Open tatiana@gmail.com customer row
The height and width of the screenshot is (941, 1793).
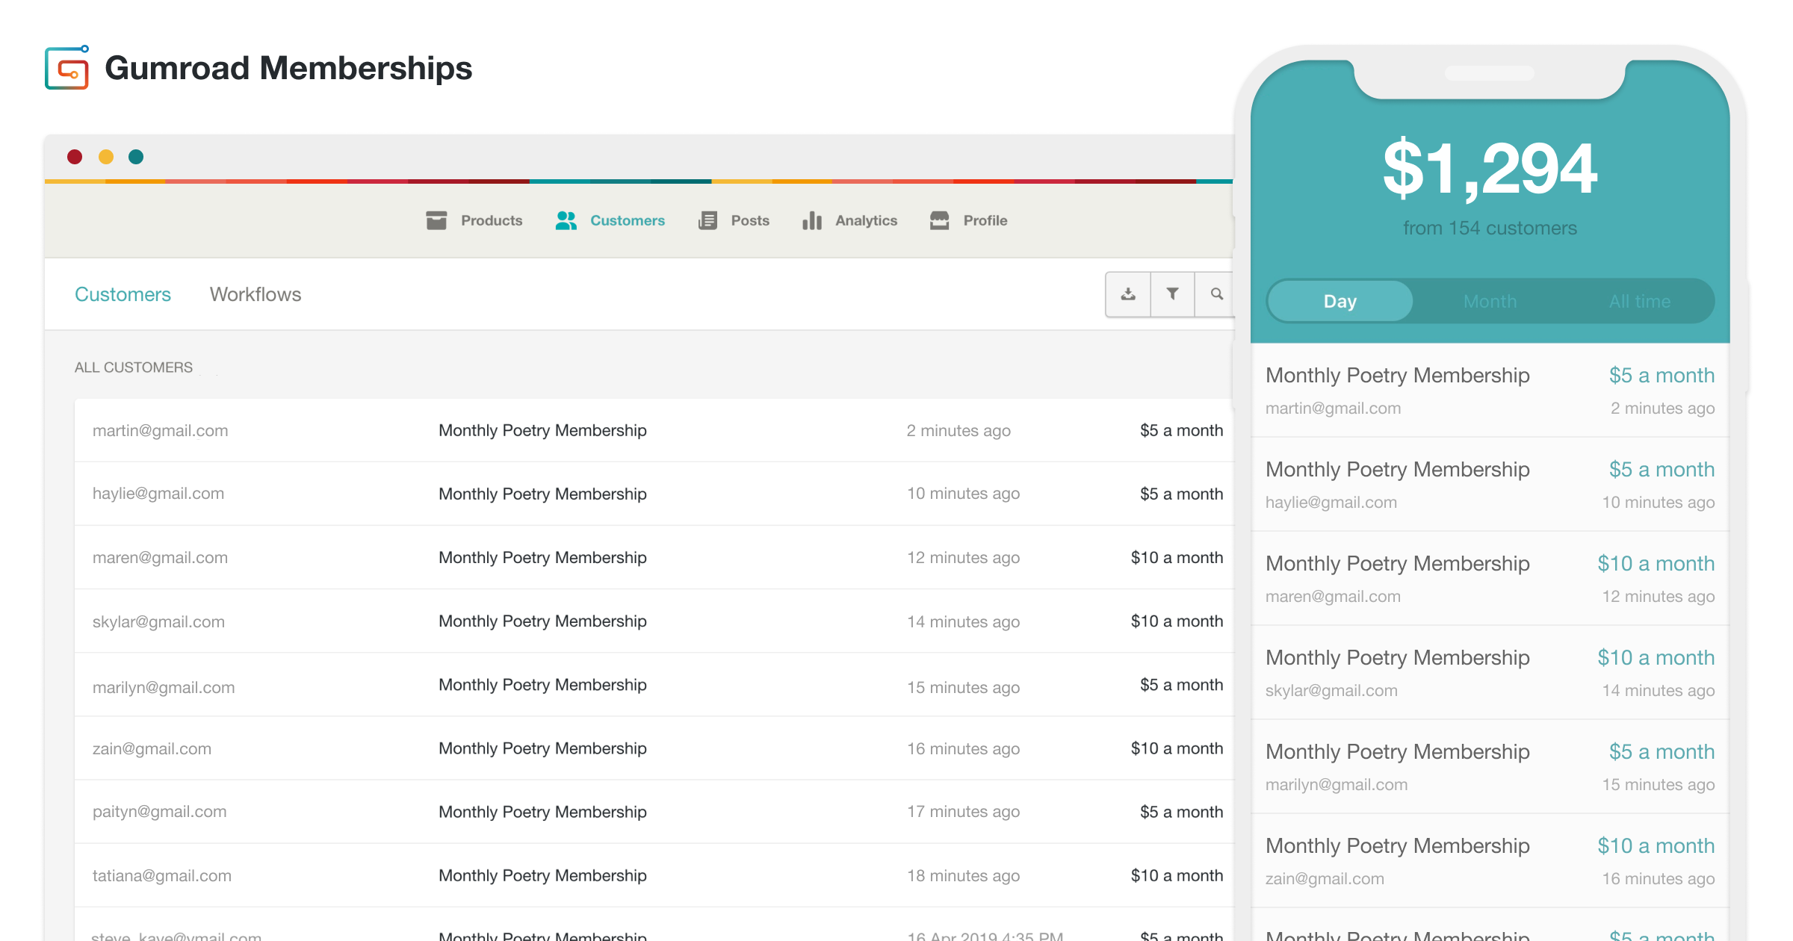161,876
